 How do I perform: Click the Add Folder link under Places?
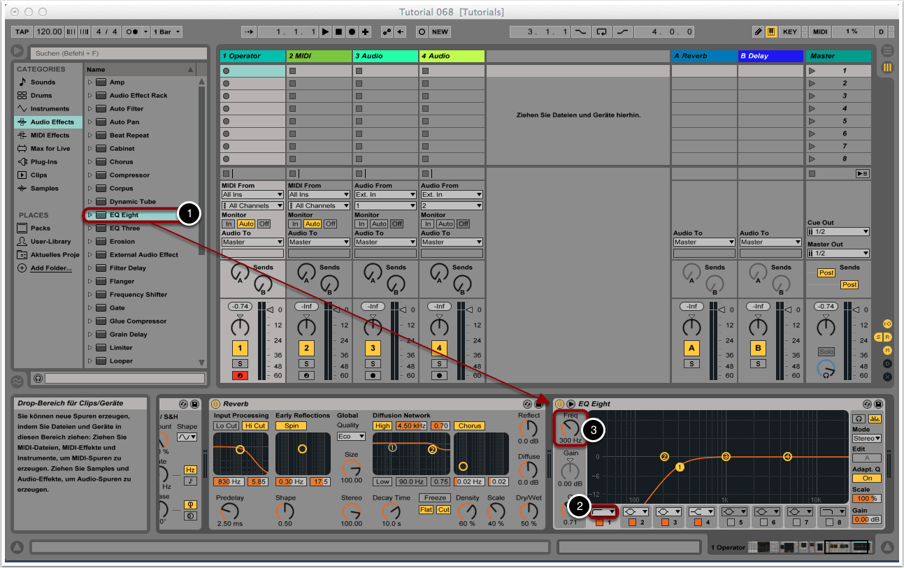[50, 268]
